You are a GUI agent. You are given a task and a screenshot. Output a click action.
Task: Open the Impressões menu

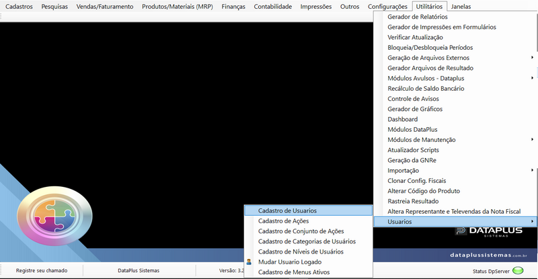coord(316,7)
